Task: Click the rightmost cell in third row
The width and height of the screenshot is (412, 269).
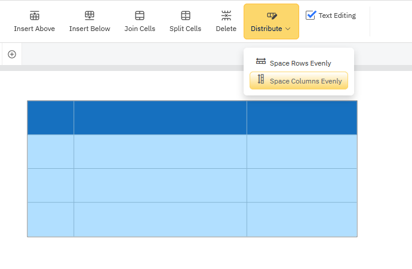Action: pos(302,185)
